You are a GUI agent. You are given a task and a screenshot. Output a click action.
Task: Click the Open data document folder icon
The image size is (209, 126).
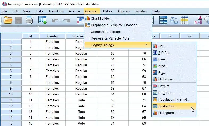(8, 20)
